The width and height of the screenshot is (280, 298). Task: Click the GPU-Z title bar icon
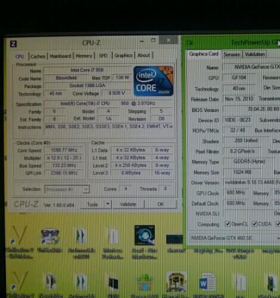[x=189, y=42]
